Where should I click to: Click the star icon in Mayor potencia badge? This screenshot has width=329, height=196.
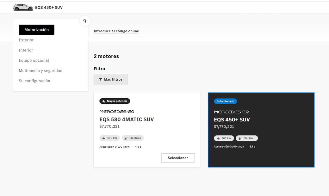click(x=103, y=101)
